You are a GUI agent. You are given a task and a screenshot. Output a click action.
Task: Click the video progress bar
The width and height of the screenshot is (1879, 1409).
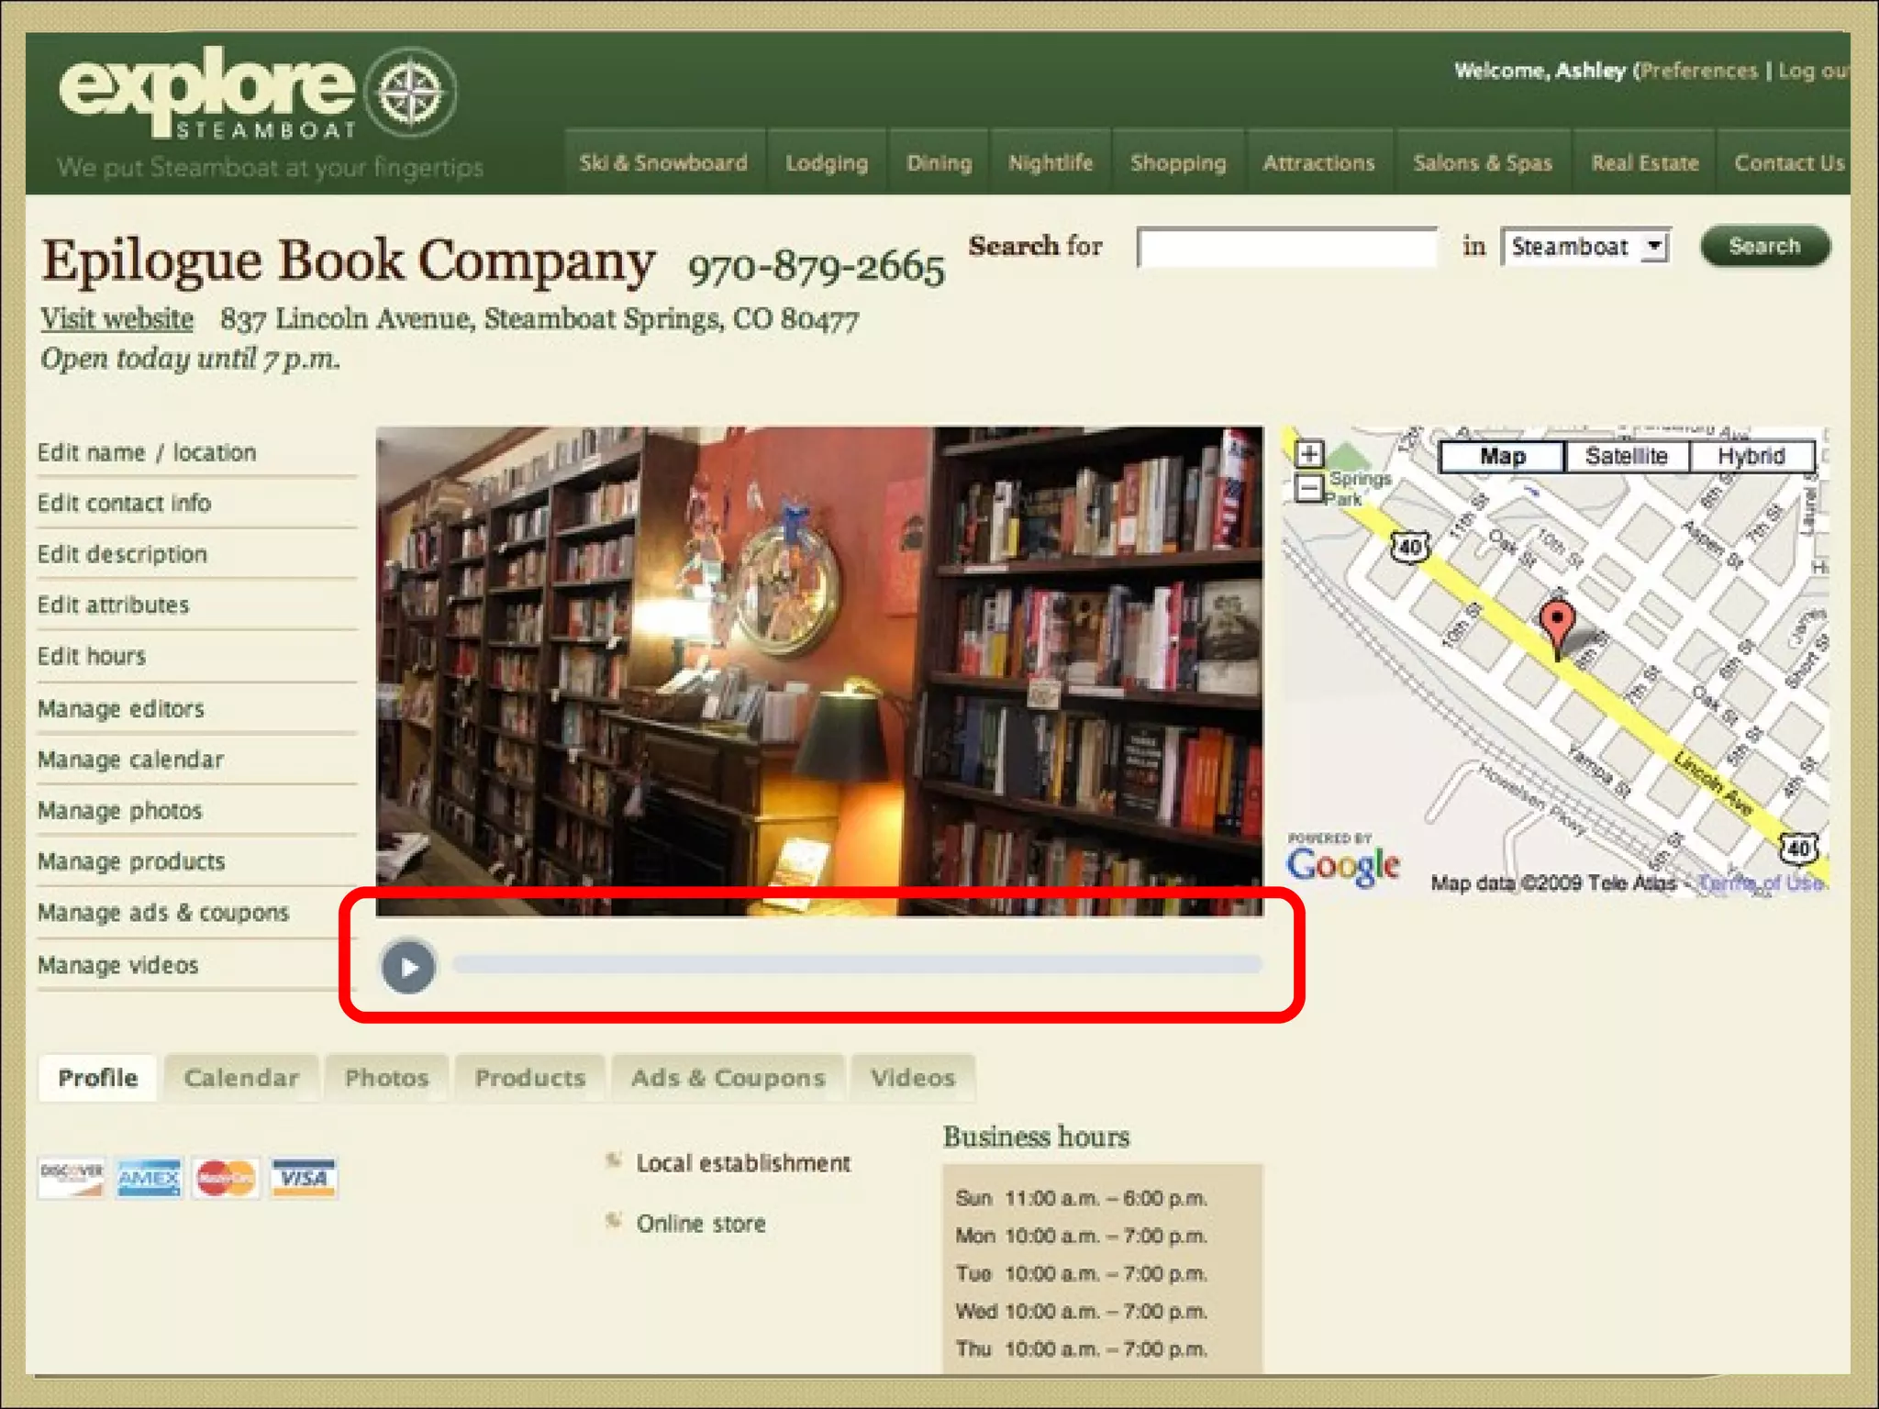tap(857, 964)
